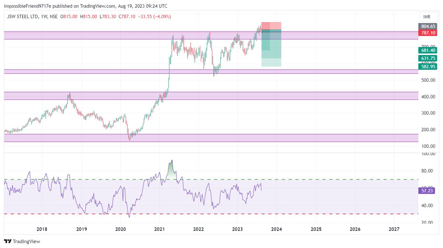Click the 200.00 price axis label
The width and height of the screenshot is (443, 248).
click(x=428, y=130)
